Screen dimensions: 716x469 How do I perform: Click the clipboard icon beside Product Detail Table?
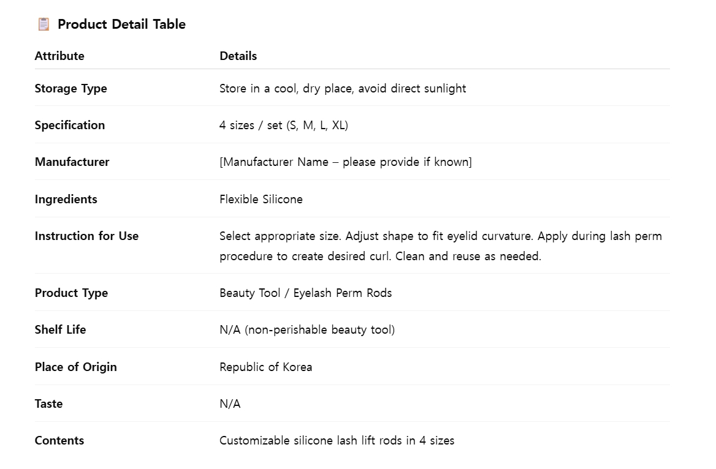point(44,24)
